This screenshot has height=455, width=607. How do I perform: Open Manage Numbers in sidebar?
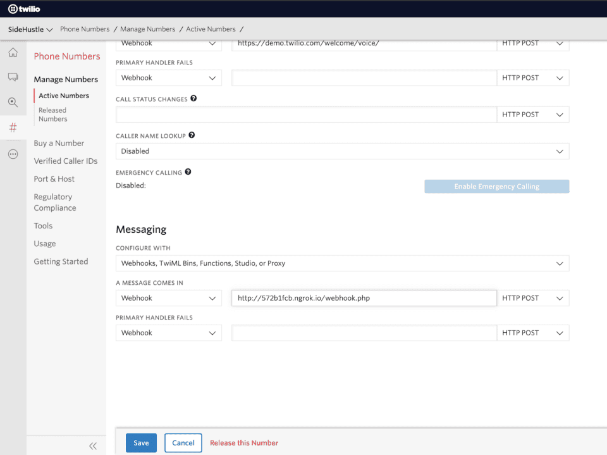click(66, 80)
